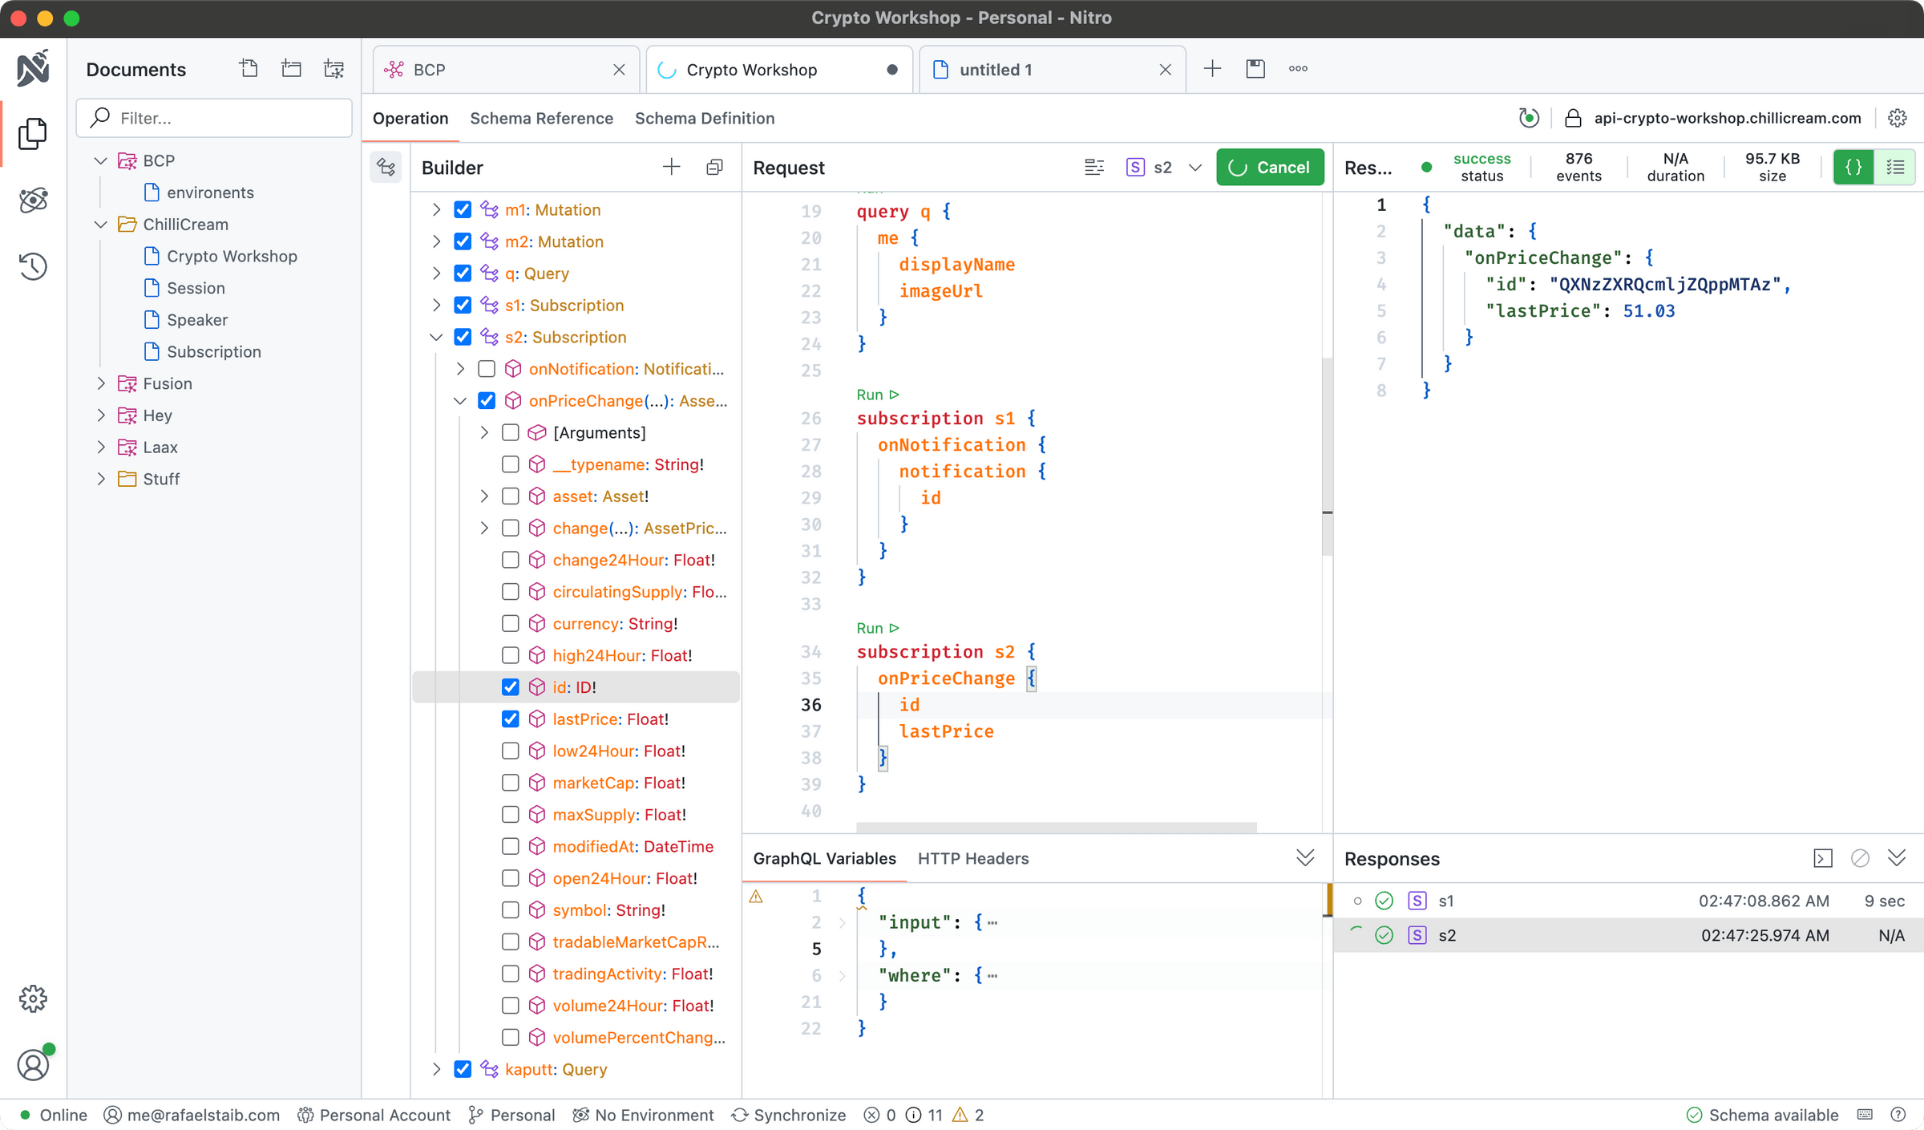Open the operation selector dropdown beside s2
The height and width of the screenshot is (1130, 1924).
click(x=1195, y=167)
